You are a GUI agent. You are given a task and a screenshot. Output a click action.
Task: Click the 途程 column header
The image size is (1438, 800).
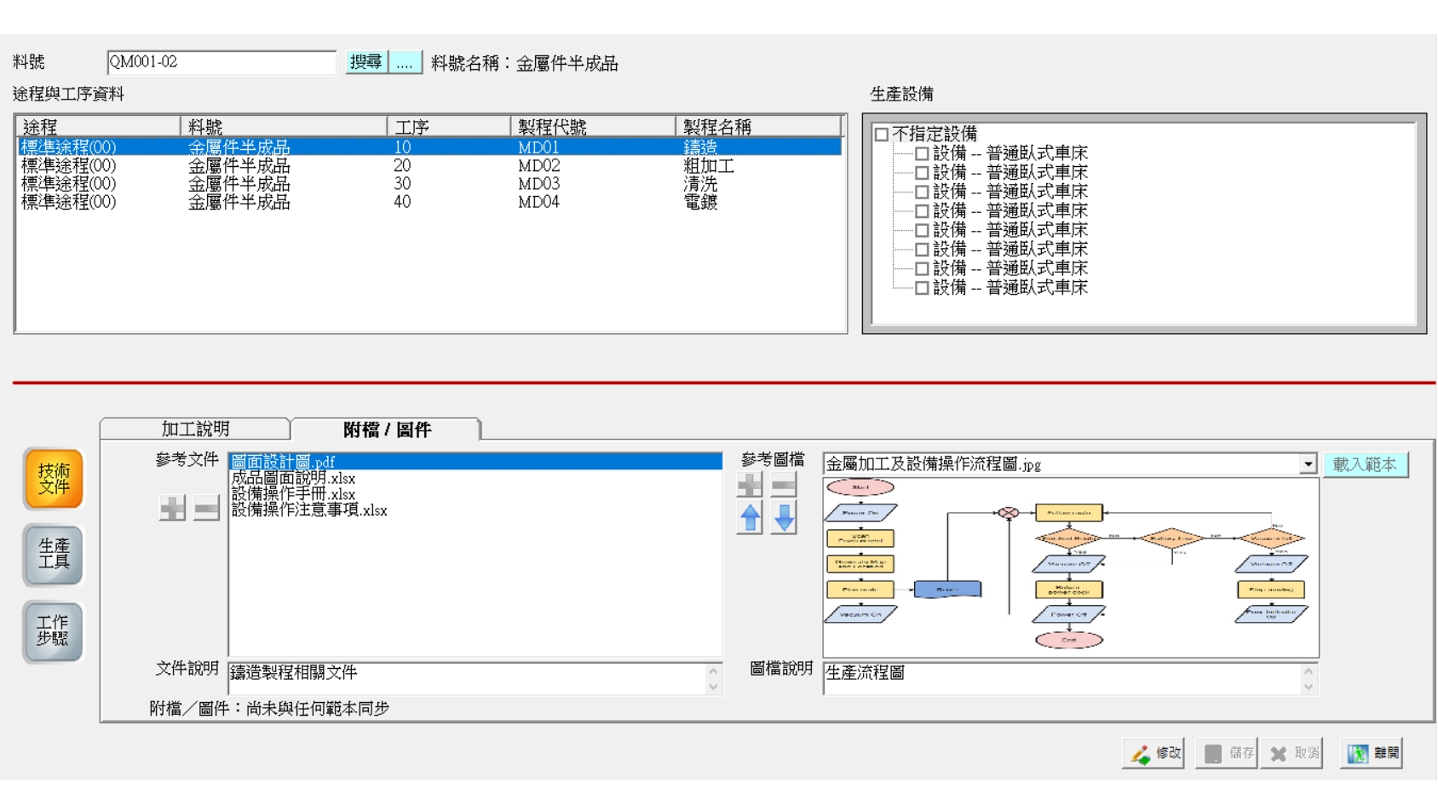pos(99,127)
